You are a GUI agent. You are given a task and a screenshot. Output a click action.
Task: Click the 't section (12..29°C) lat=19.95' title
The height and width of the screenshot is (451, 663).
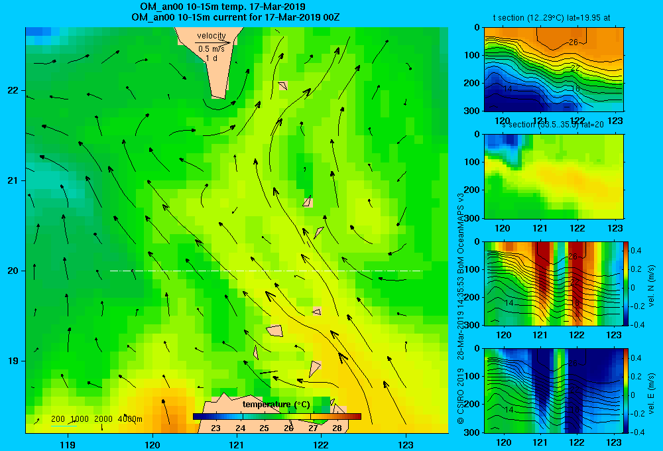click(552, 18)
